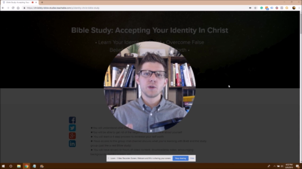Image resolution: width=302 pixels, height=169 pixels.
Task: Click the camera indicator in address bar
Action: (x=250, y=8)
